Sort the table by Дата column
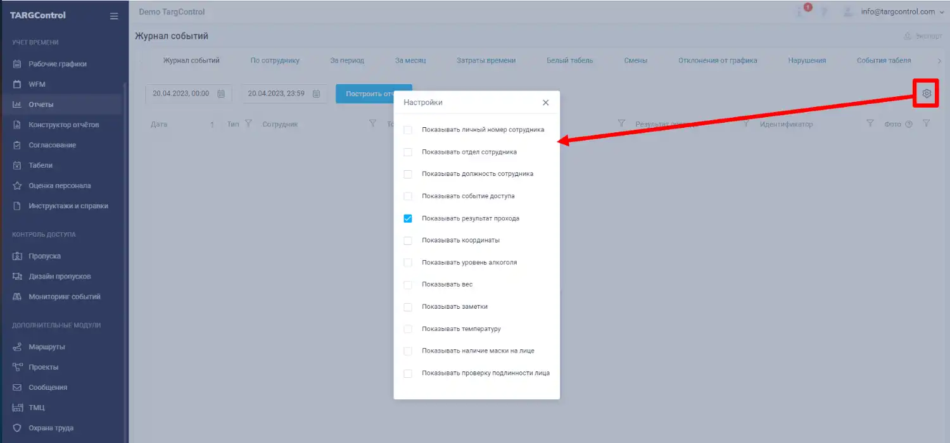The height and width of the screenshot is (443, 950). pos(159,124)
